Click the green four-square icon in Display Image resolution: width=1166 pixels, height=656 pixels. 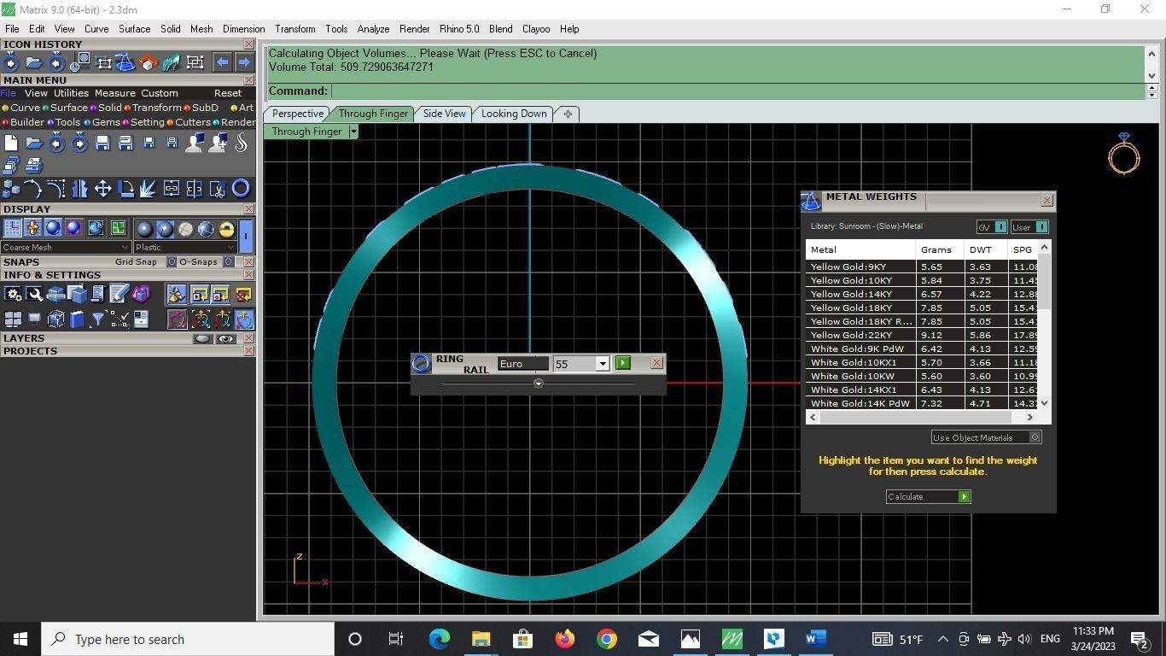click(118, 228)
